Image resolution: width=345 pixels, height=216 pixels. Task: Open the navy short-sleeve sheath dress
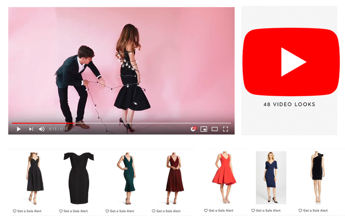click(x=271, y=178)
